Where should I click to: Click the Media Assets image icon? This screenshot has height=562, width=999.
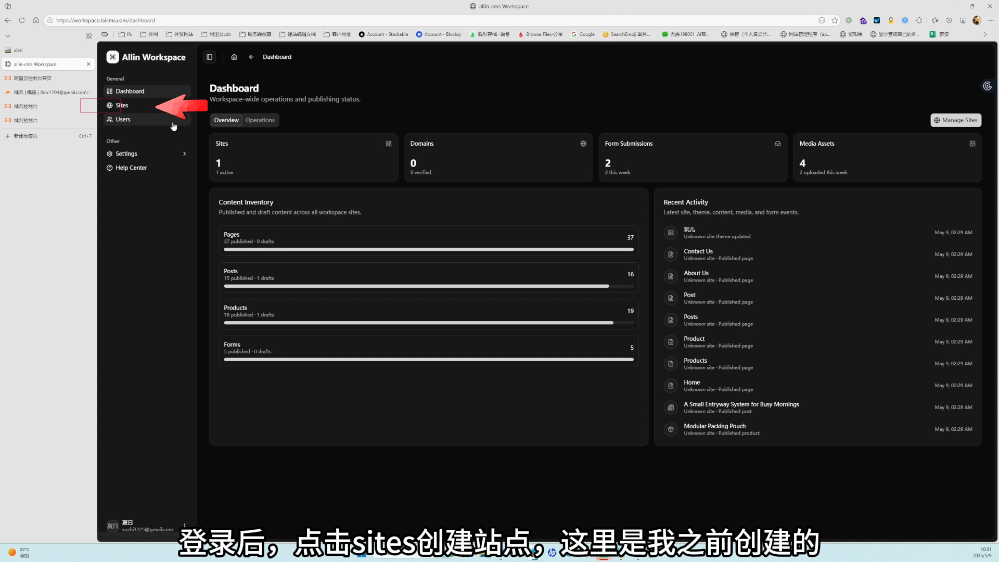point(972,144)
